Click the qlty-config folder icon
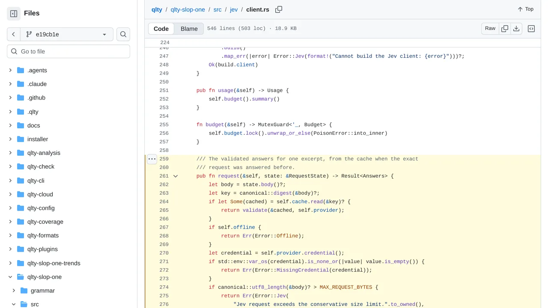Screen dimensions: 548x308 tap(21, 208)
